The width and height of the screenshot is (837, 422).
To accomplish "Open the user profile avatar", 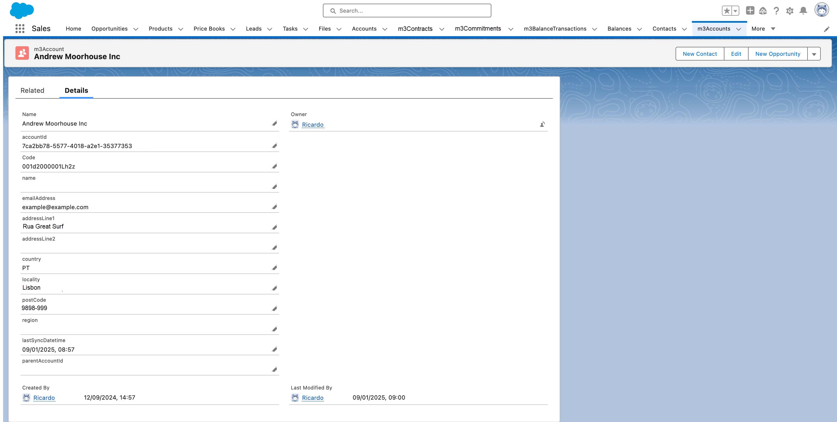I will (x=821, y=10).
